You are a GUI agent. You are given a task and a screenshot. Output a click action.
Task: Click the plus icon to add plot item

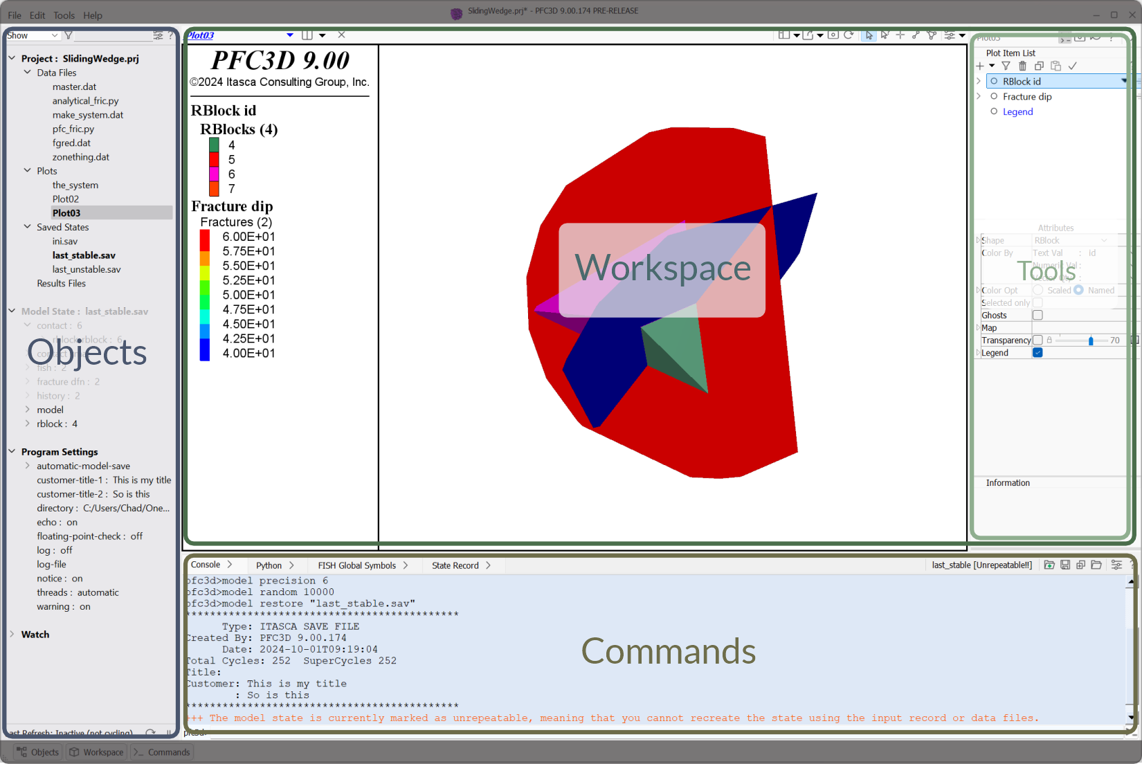click(x=980, y=66)
